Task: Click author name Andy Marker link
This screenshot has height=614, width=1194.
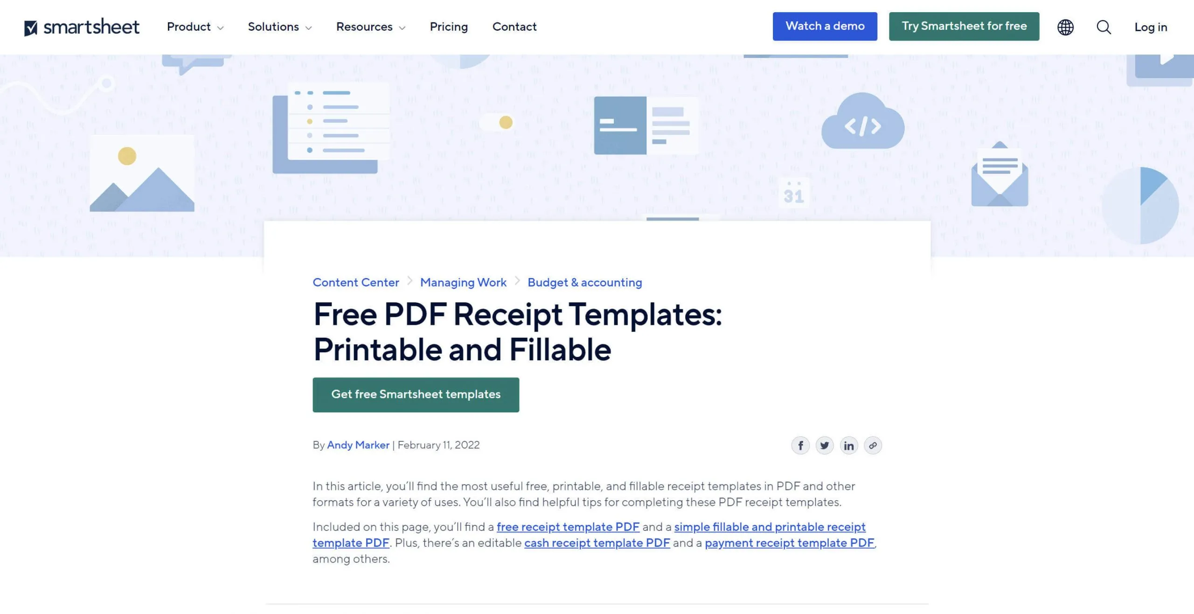Action: coord(358,444)
